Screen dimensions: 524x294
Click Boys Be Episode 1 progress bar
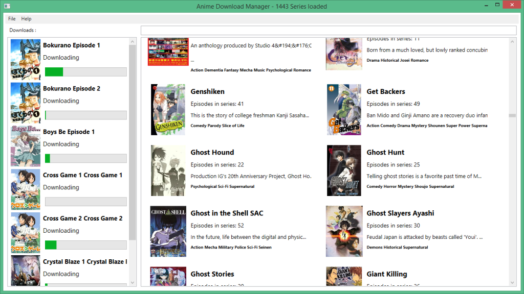point(86,159)
